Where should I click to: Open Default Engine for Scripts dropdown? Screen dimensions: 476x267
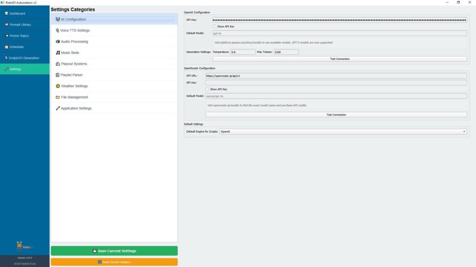(x=343, y=132)
